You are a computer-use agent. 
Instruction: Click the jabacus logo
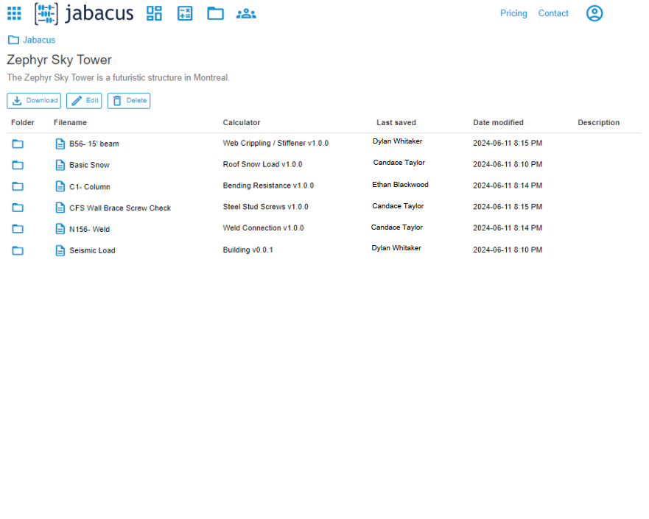pyautogui.click(x=84, y=13)
